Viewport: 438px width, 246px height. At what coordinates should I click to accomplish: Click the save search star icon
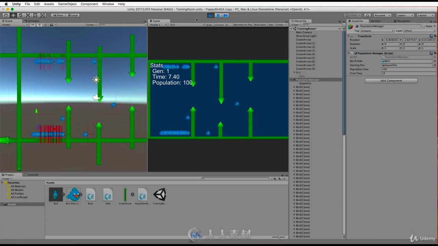coord(284,179)
